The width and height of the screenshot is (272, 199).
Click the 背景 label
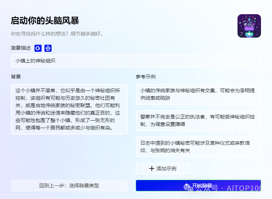16,77
